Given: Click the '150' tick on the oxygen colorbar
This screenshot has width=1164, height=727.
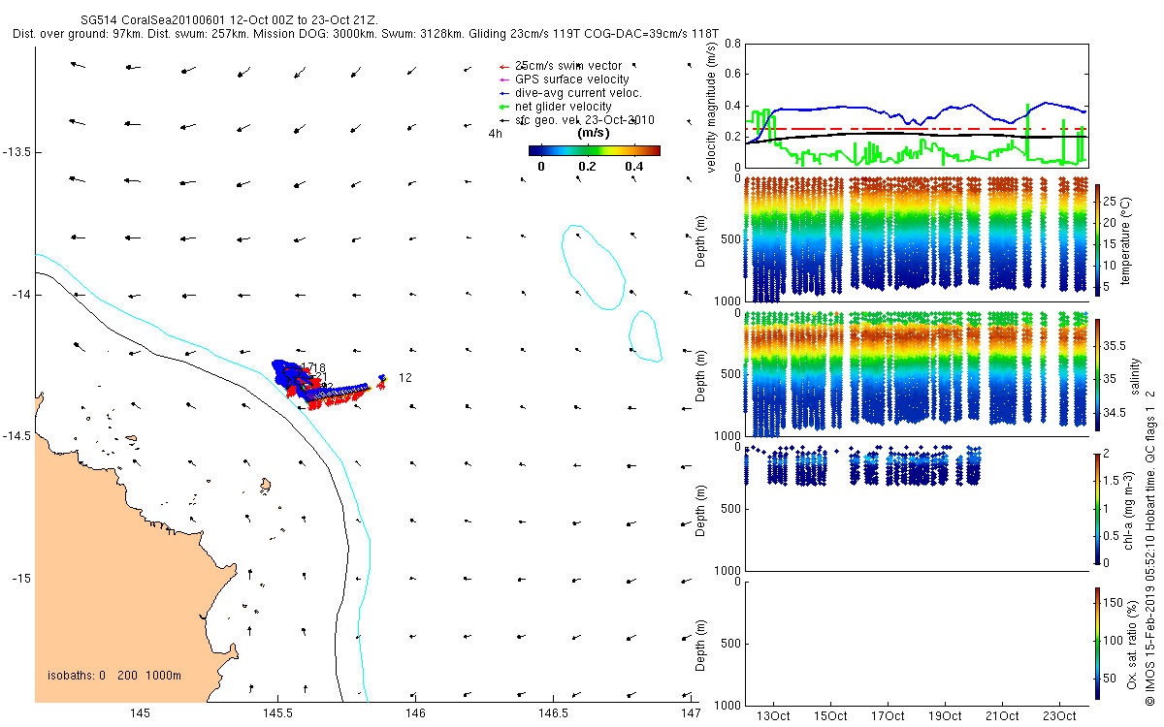Looking at the screenshot, I should coord(1115,603).
